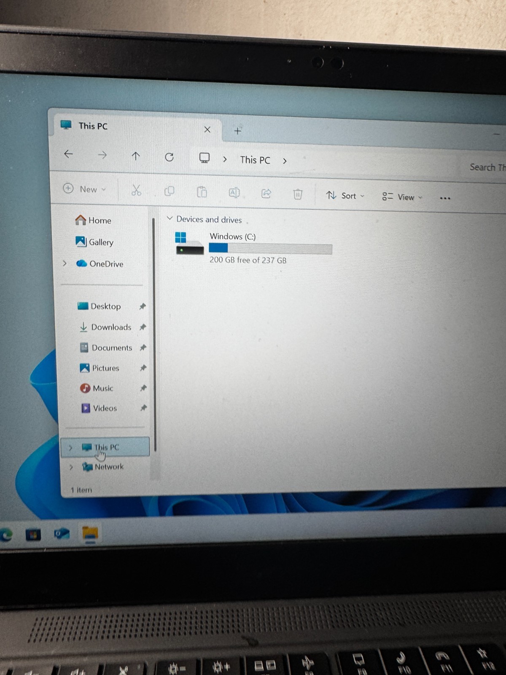Open Home in the navigation pane

[93, 220]
